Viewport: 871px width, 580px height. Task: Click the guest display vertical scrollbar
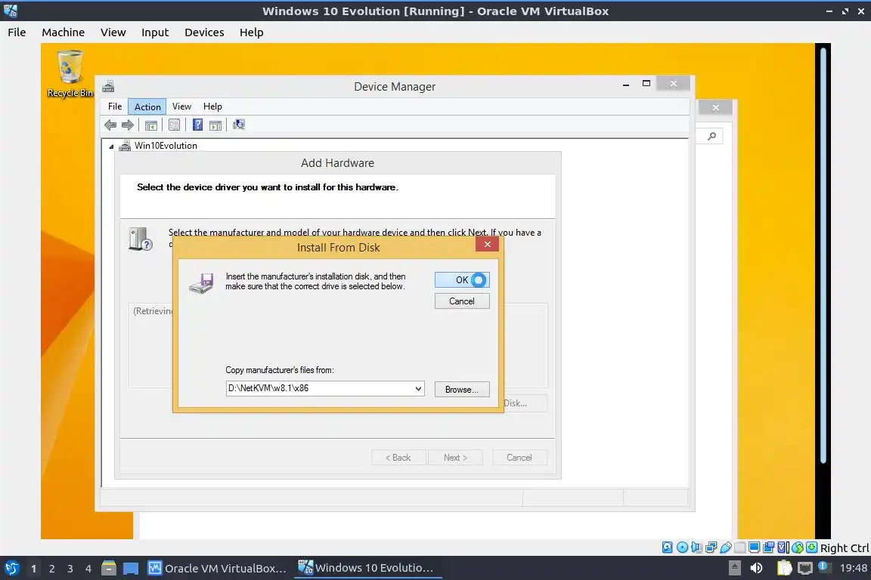823,255
